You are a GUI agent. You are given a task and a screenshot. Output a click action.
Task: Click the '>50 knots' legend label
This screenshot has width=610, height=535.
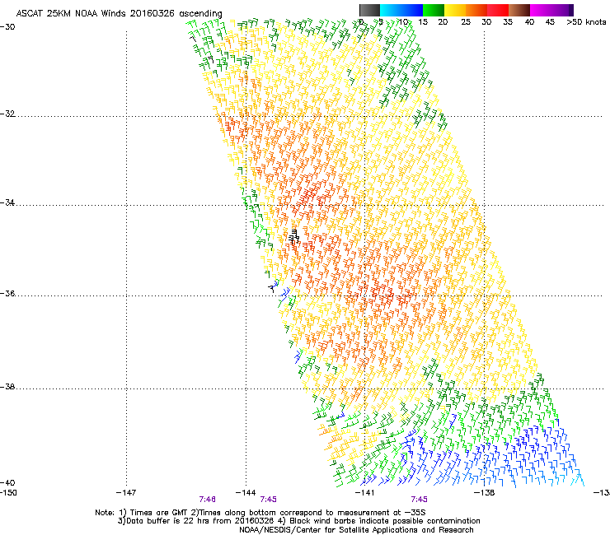pyautogui.click(x=586, y=21)
